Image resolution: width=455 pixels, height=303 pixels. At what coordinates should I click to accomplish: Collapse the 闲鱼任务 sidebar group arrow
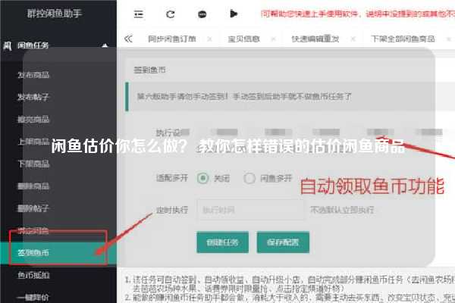click(105, 45)
